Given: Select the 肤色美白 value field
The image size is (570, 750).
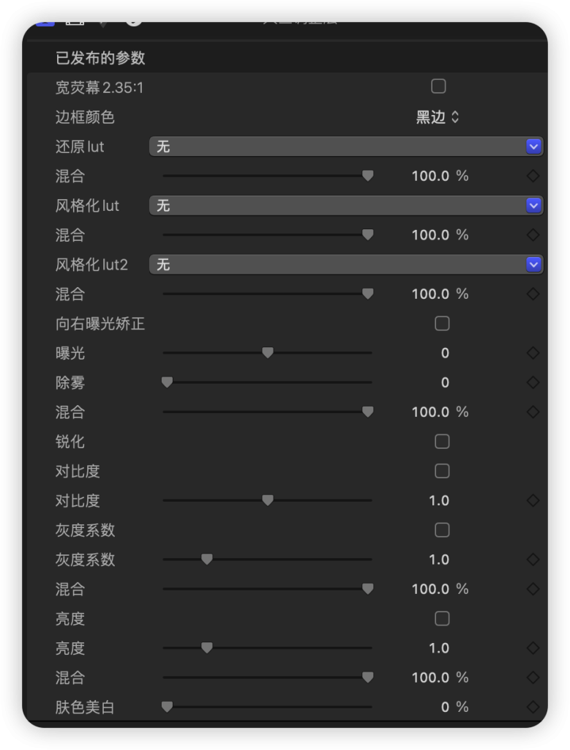Looking at the screenshot, I should [x=454, y=707].
